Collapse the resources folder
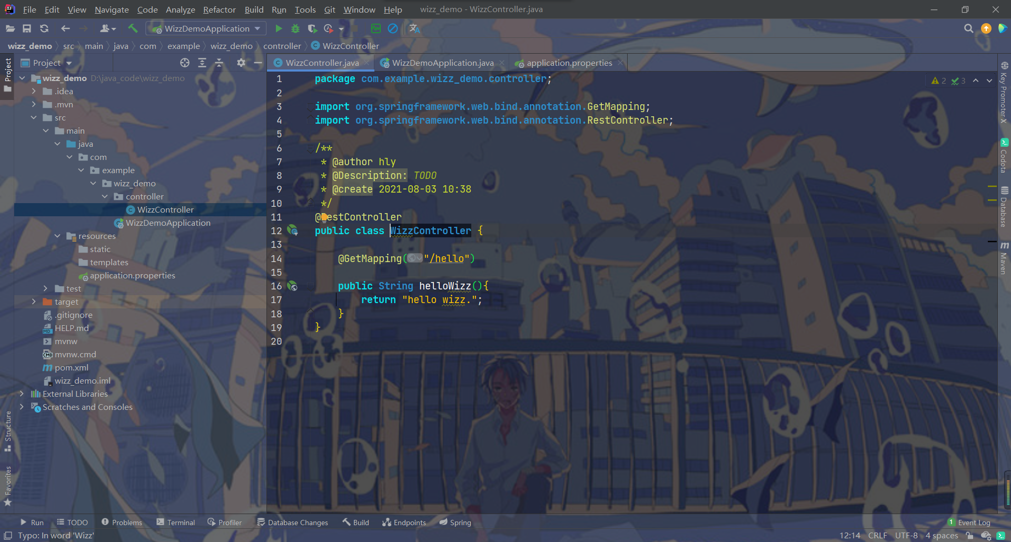The image size is (1011, 542). click(57, 236)
